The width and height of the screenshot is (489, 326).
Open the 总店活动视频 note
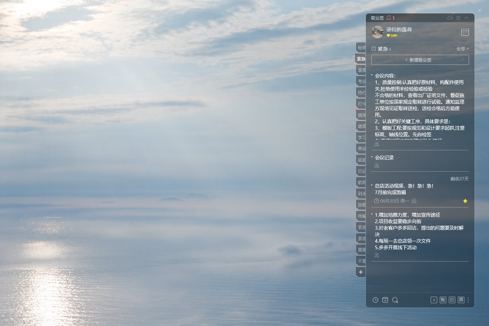point(404,189)
